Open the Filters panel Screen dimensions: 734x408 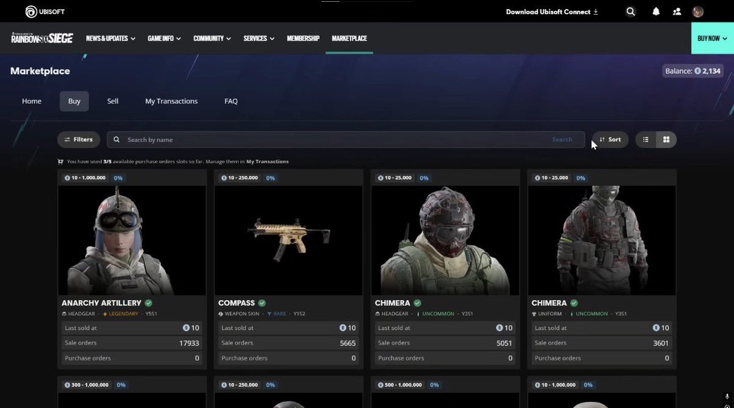coord(78,139)
